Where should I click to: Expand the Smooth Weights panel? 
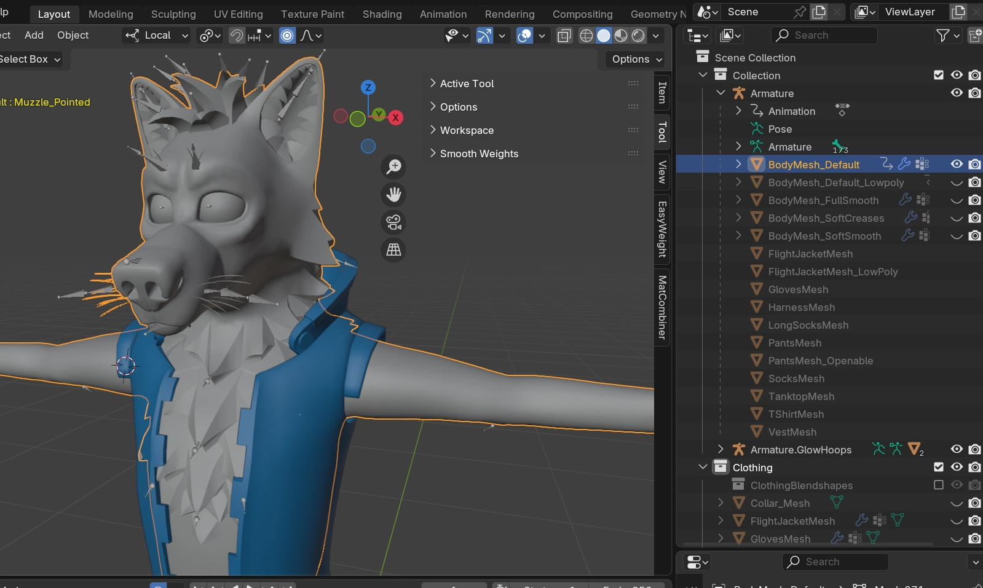point(479,154)
